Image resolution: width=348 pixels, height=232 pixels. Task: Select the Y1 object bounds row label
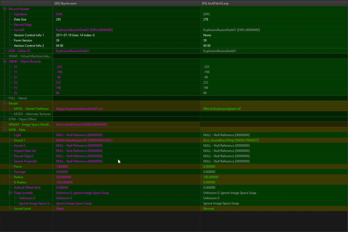click(16, 72)
